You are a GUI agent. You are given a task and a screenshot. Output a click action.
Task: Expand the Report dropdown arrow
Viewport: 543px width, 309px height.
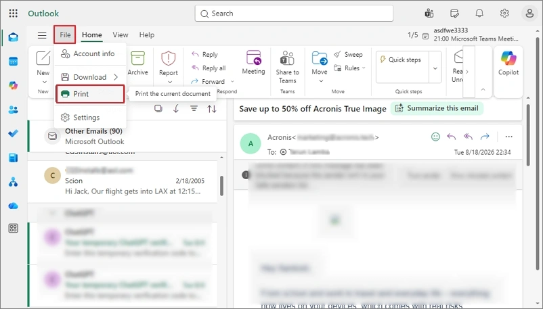point(170,82)
